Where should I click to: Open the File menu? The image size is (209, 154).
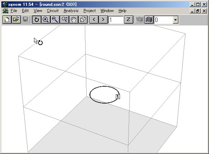[x=14, y=11]
